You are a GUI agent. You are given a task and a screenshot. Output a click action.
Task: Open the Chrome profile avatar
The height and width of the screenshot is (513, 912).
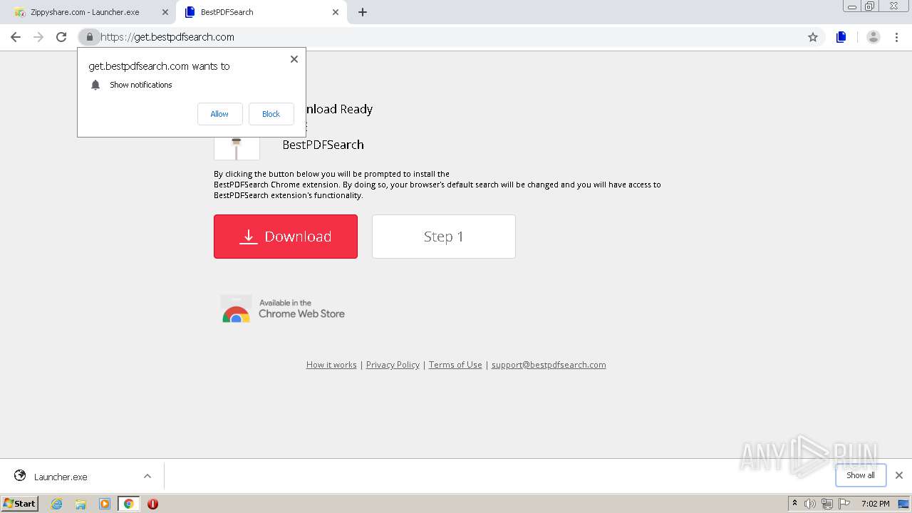click(873, 37)
